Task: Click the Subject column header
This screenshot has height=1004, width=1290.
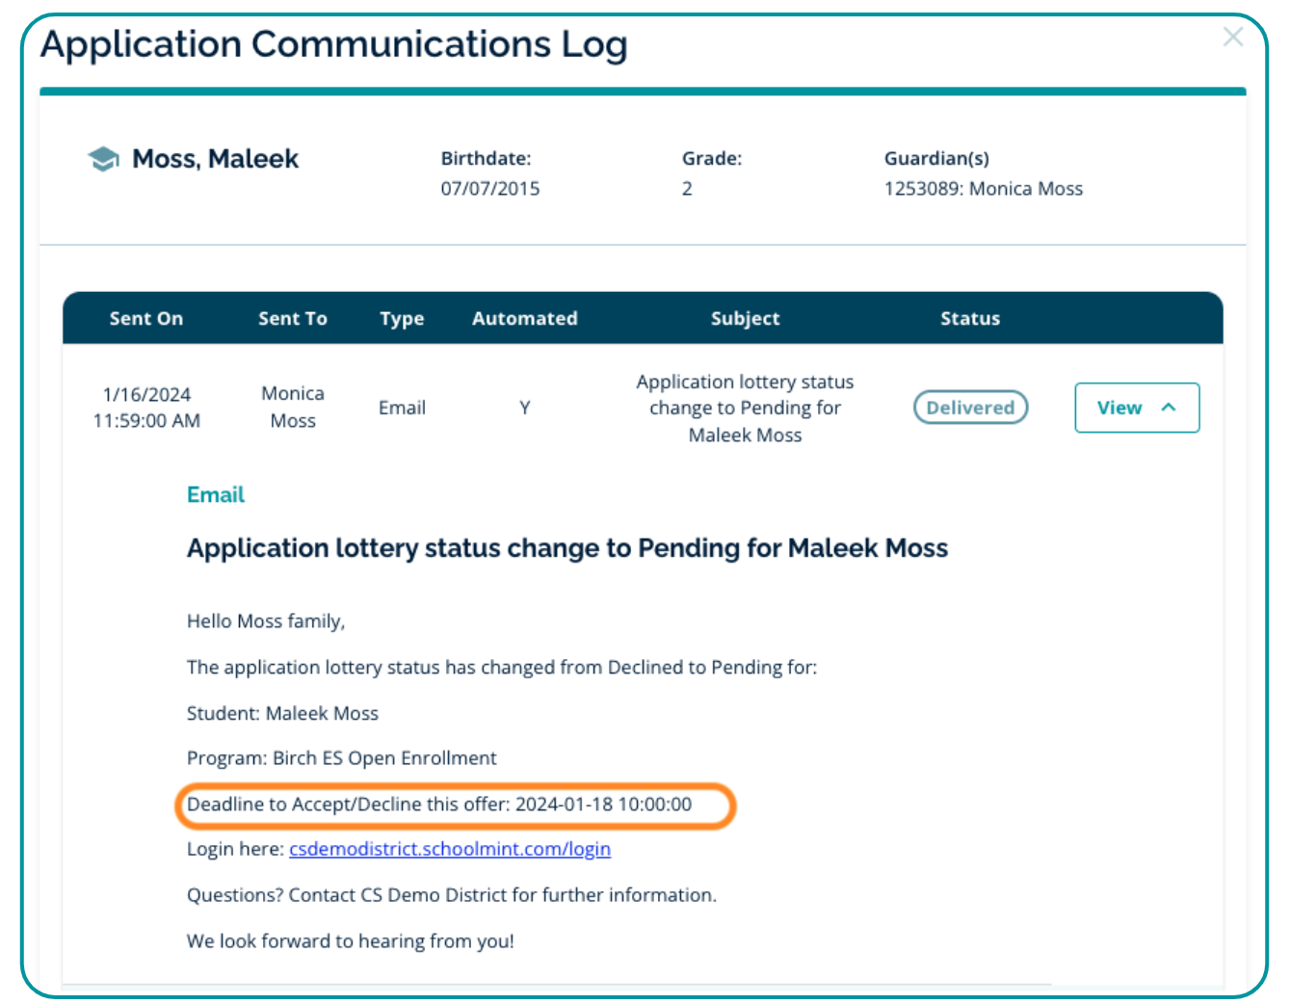Action: coord(745,319)
